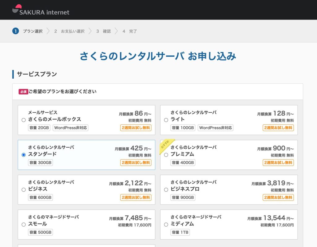Viewport: 317px width, 247px height.
Task: Click the SAKURA internet logo
Action: [41, 10]
